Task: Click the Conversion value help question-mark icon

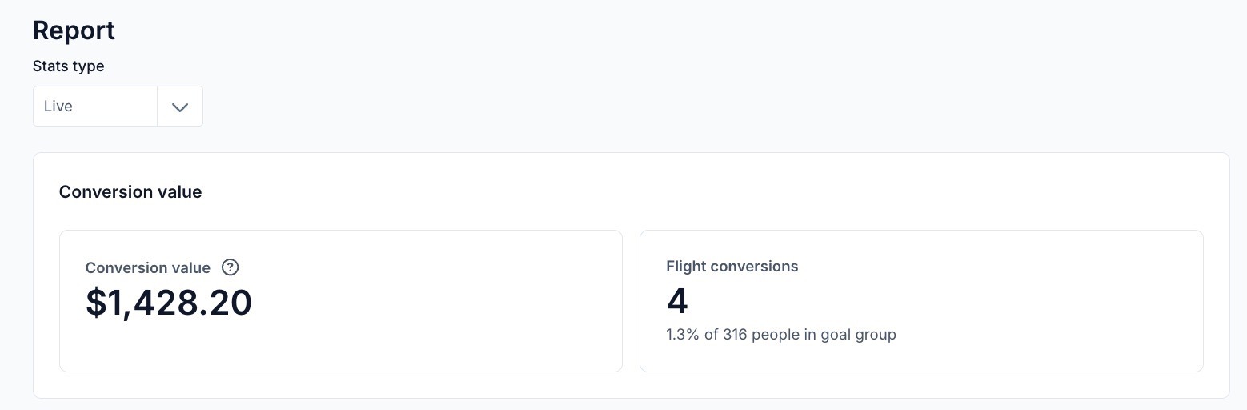Action: [231, 267]
